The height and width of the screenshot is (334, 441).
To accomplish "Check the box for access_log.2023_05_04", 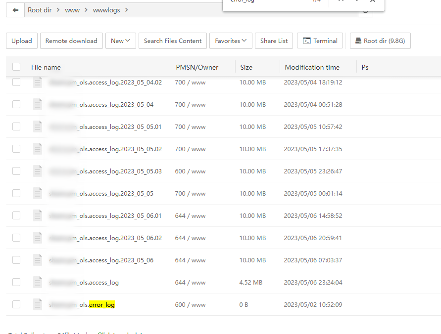I will 16,104.
